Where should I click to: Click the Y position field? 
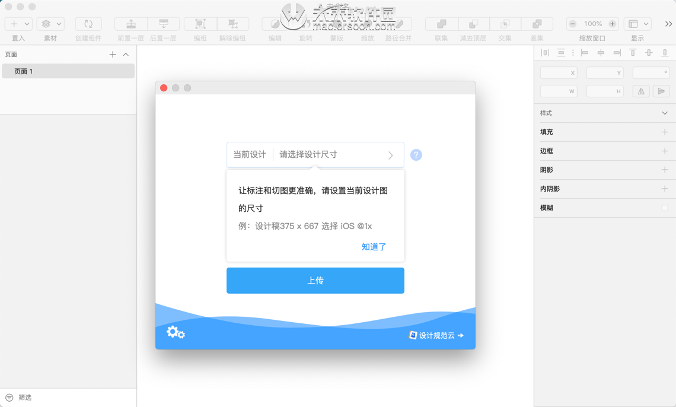(x=605, y=73)
